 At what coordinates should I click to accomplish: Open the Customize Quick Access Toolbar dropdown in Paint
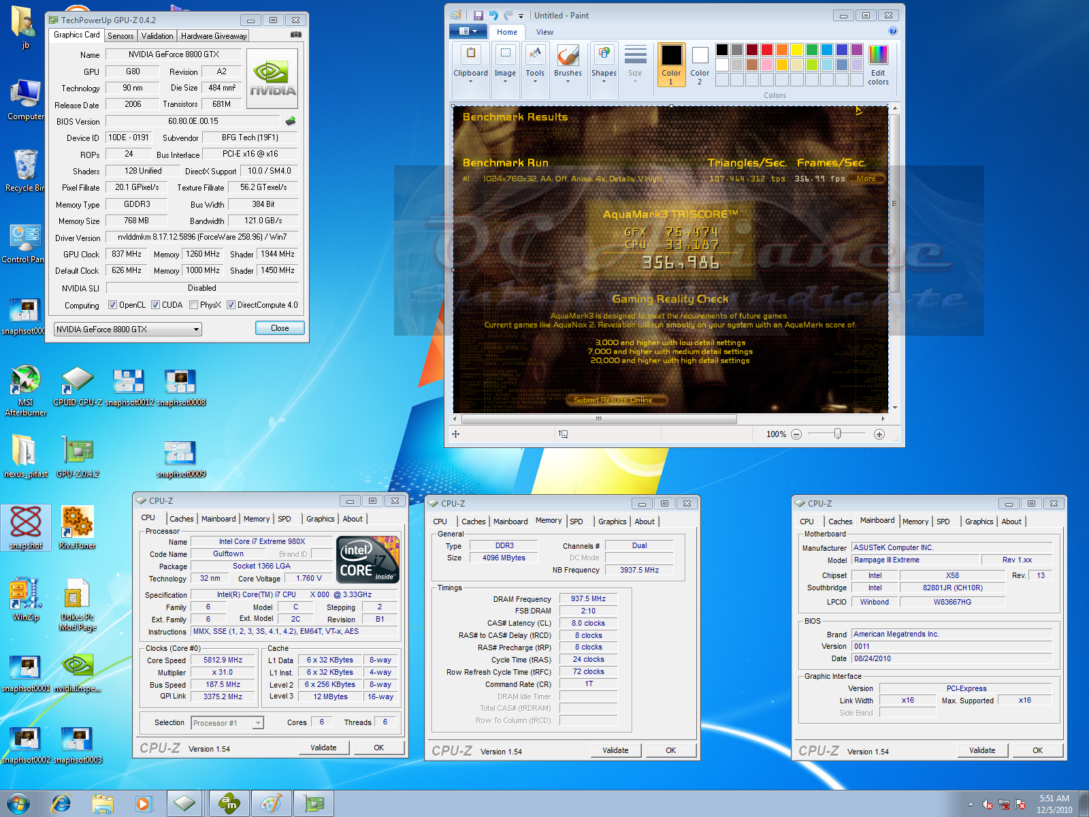point(521,16)
